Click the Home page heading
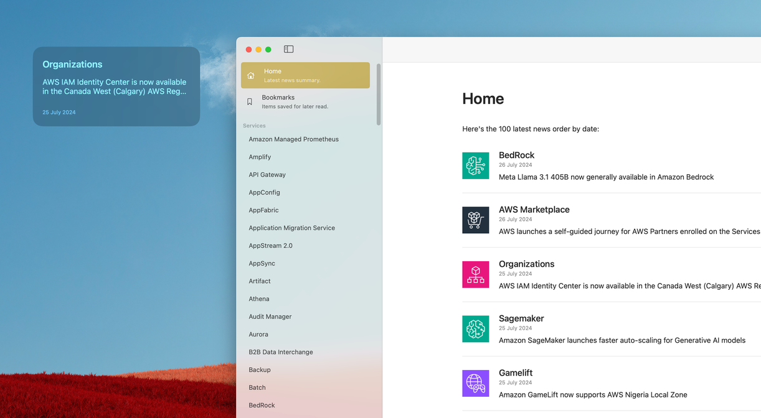The image size is (761, 418). click(483, 99)
